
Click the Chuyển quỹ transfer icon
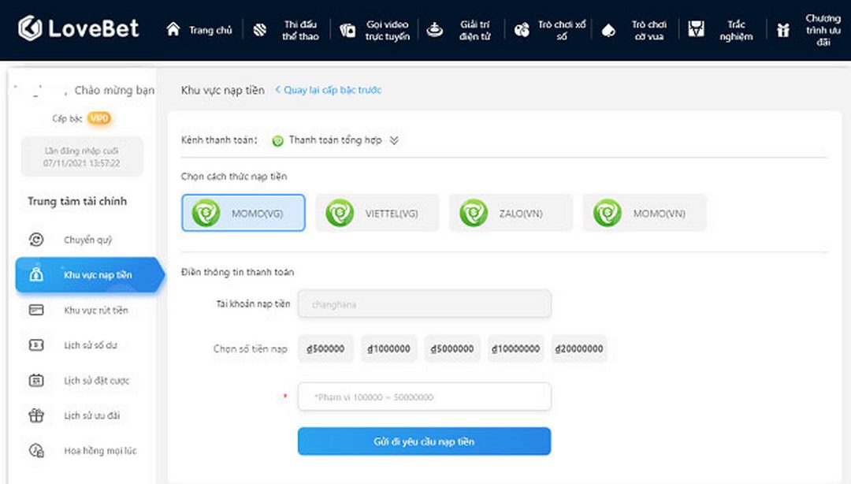tap(36, 240)
